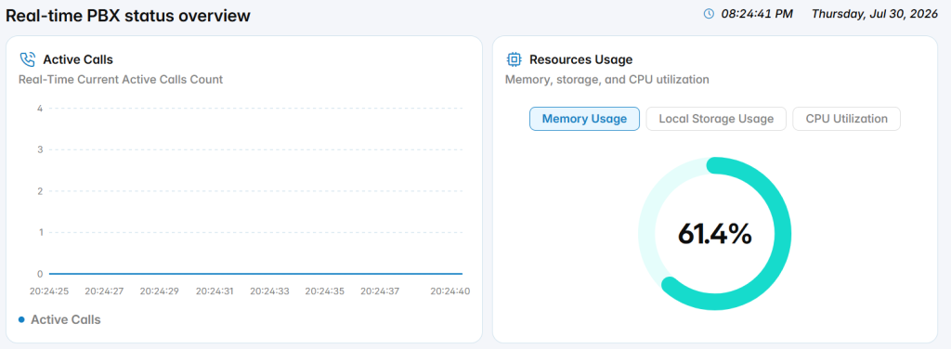Click the 20:24:31 x-axis label
The image size is (951, 349).
coord(215,291)
